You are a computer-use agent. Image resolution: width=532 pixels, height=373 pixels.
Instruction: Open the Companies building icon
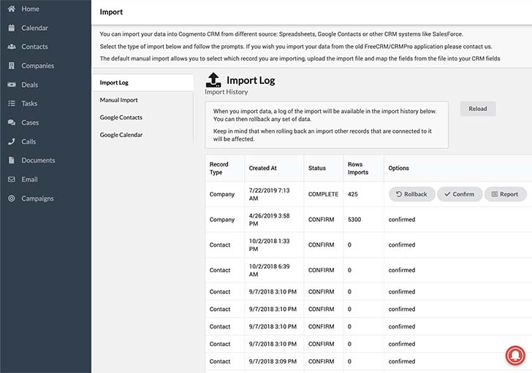[x=12, y=66]
